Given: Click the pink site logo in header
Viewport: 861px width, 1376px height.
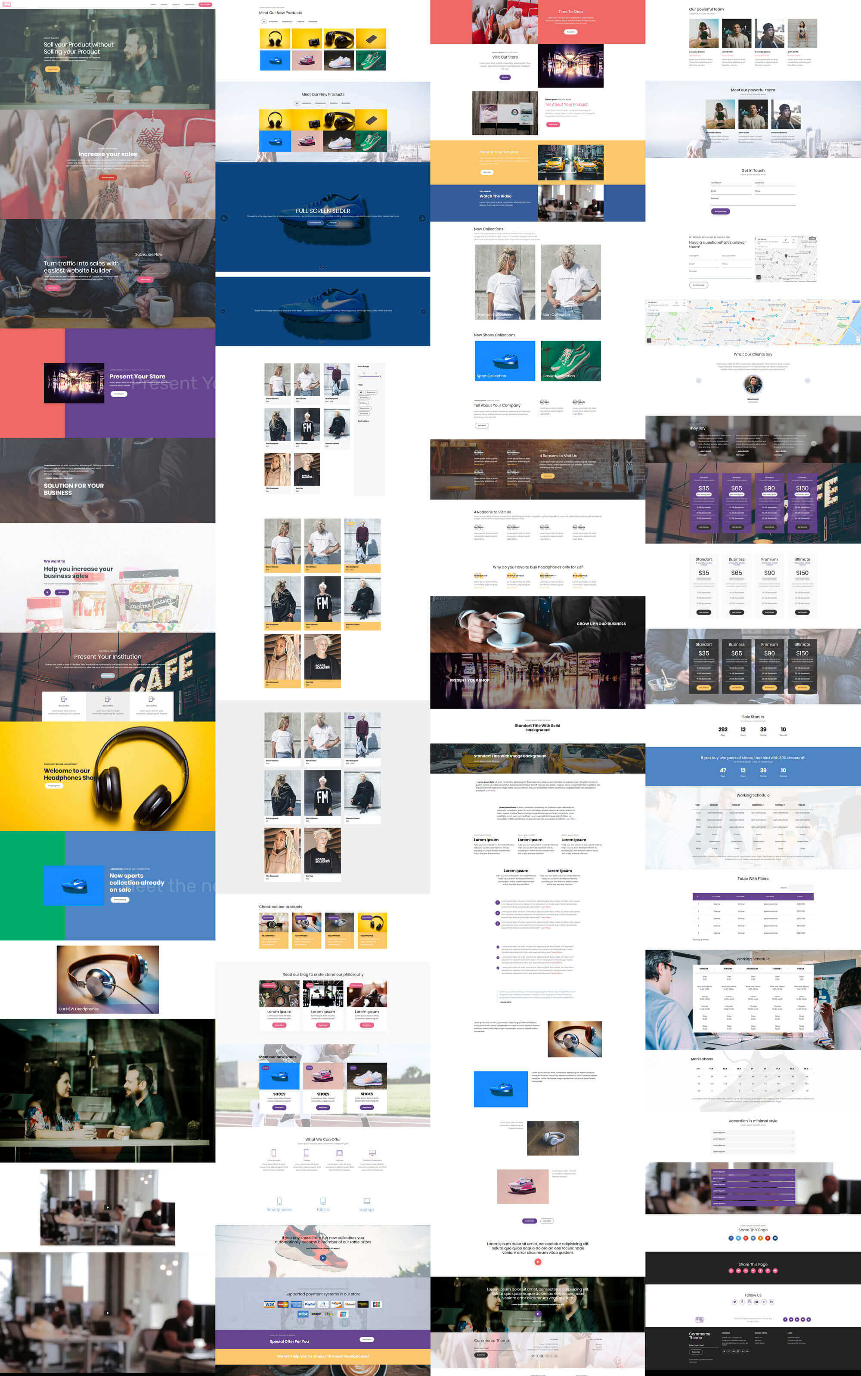Looking at the screenshot, I should click(6, 4).
